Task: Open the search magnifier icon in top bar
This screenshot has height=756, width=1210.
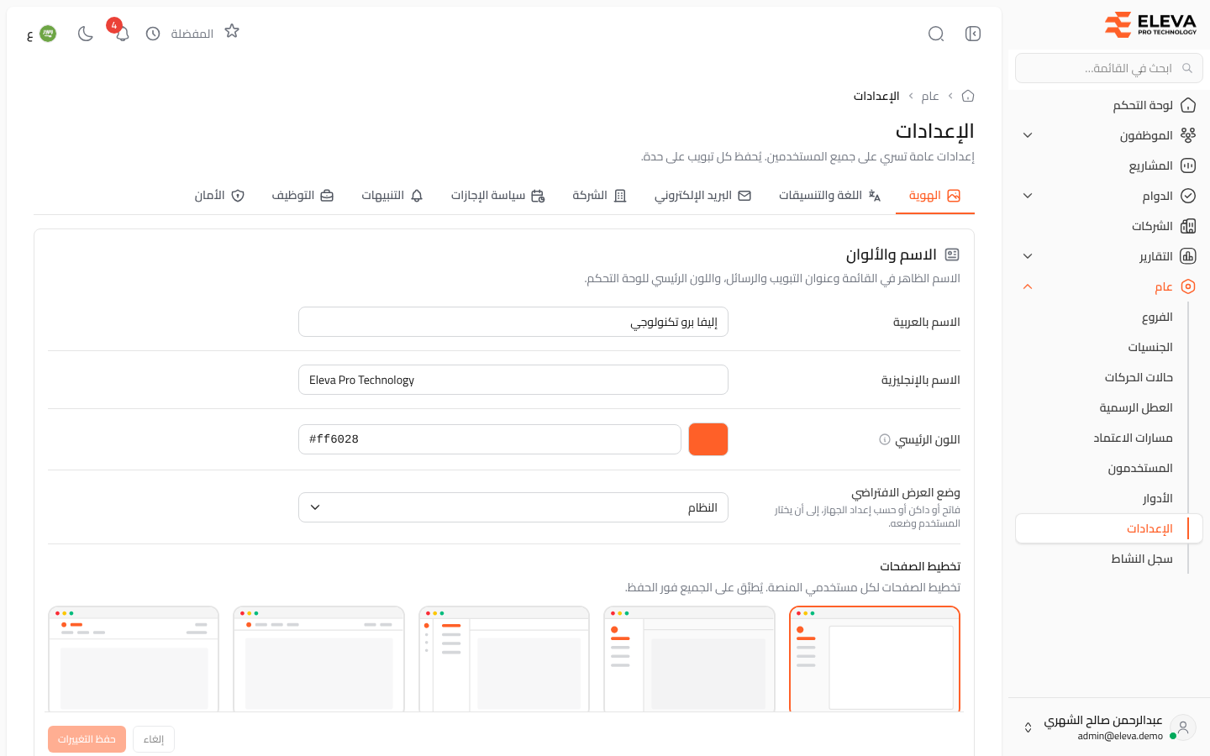Action: point(936,34)
